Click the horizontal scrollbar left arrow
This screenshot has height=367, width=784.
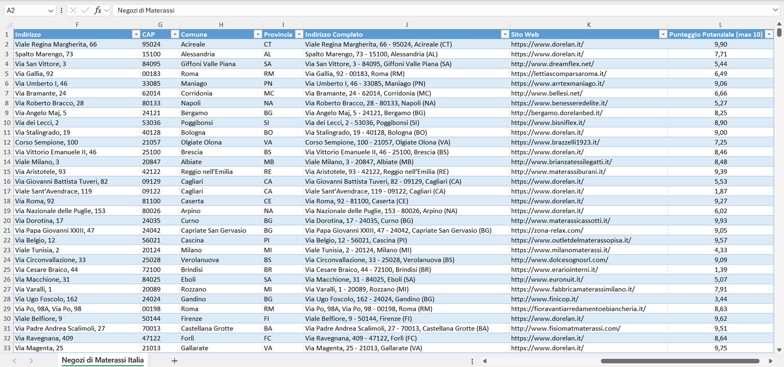[x=485, y=360]
